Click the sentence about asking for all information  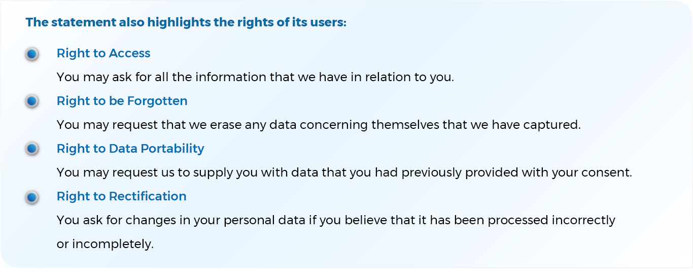click(x=255, y=78)
